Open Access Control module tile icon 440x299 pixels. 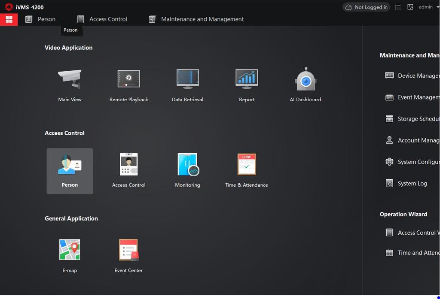click(128, 164)
